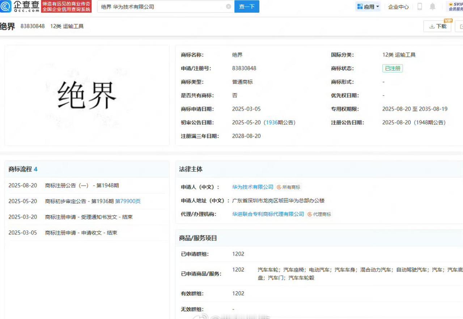
Task: Click the 12类 运输工具 classification value
Action: (399, 55)
